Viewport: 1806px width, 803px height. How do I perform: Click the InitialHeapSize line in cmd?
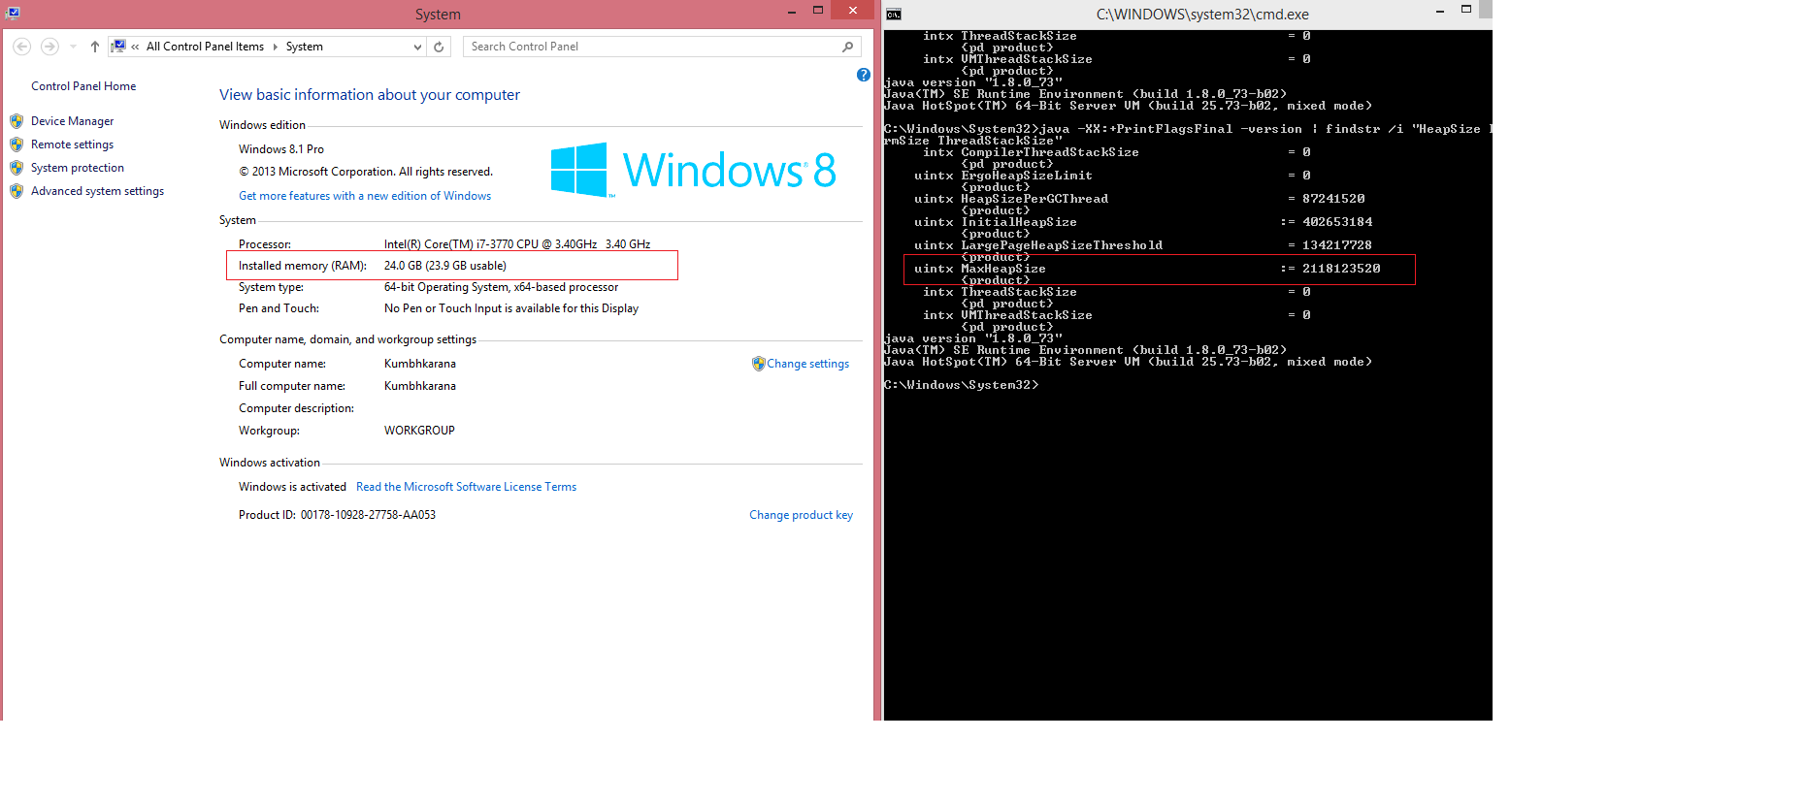(1143, 222)
